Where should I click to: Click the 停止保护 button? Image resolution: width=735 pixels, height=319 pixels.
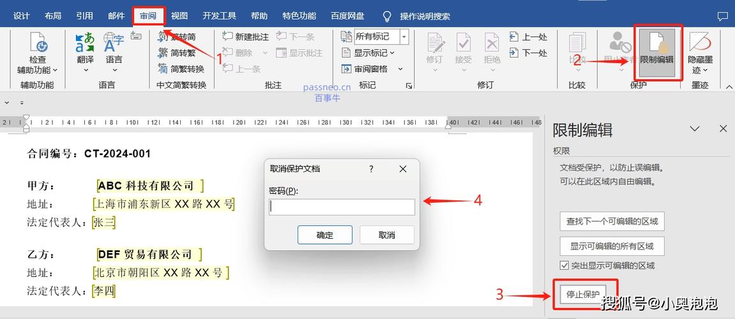coord(583,295)
